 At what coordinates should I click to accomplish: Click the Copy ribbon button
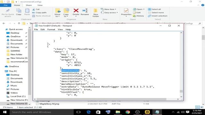pos(19,12)
